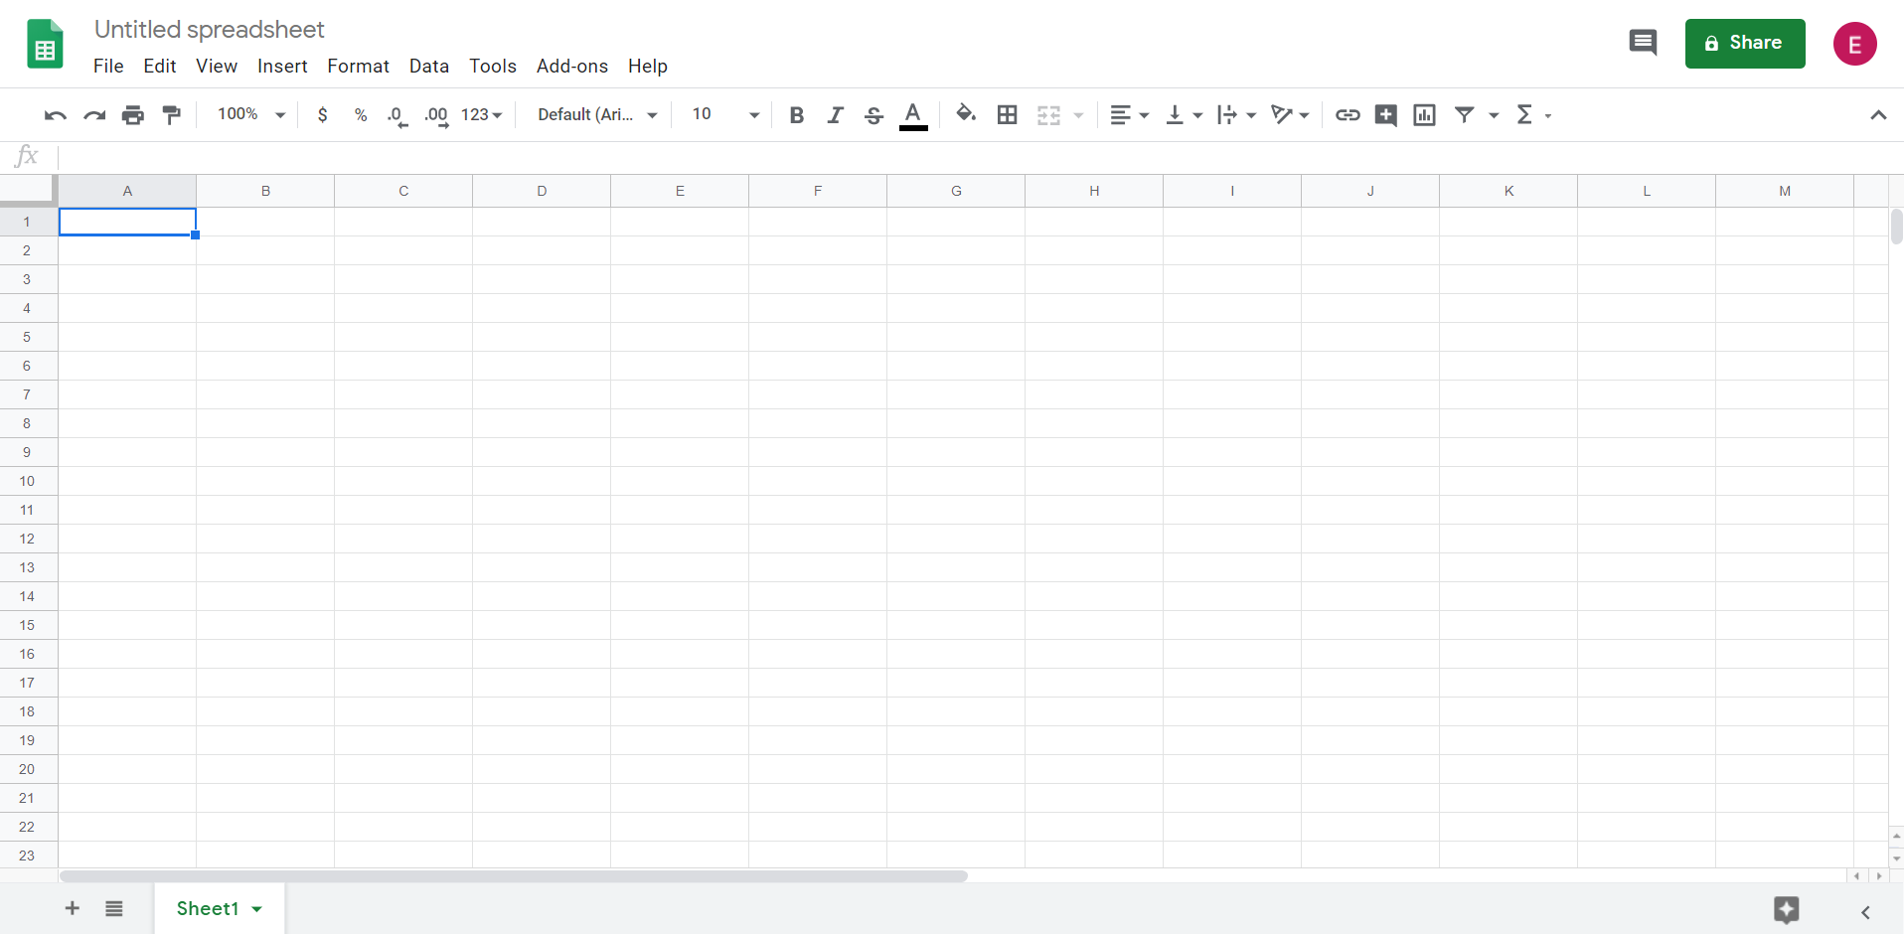Select the Sheet1 tab
The image size is (1904, 934).
[208, 908]
